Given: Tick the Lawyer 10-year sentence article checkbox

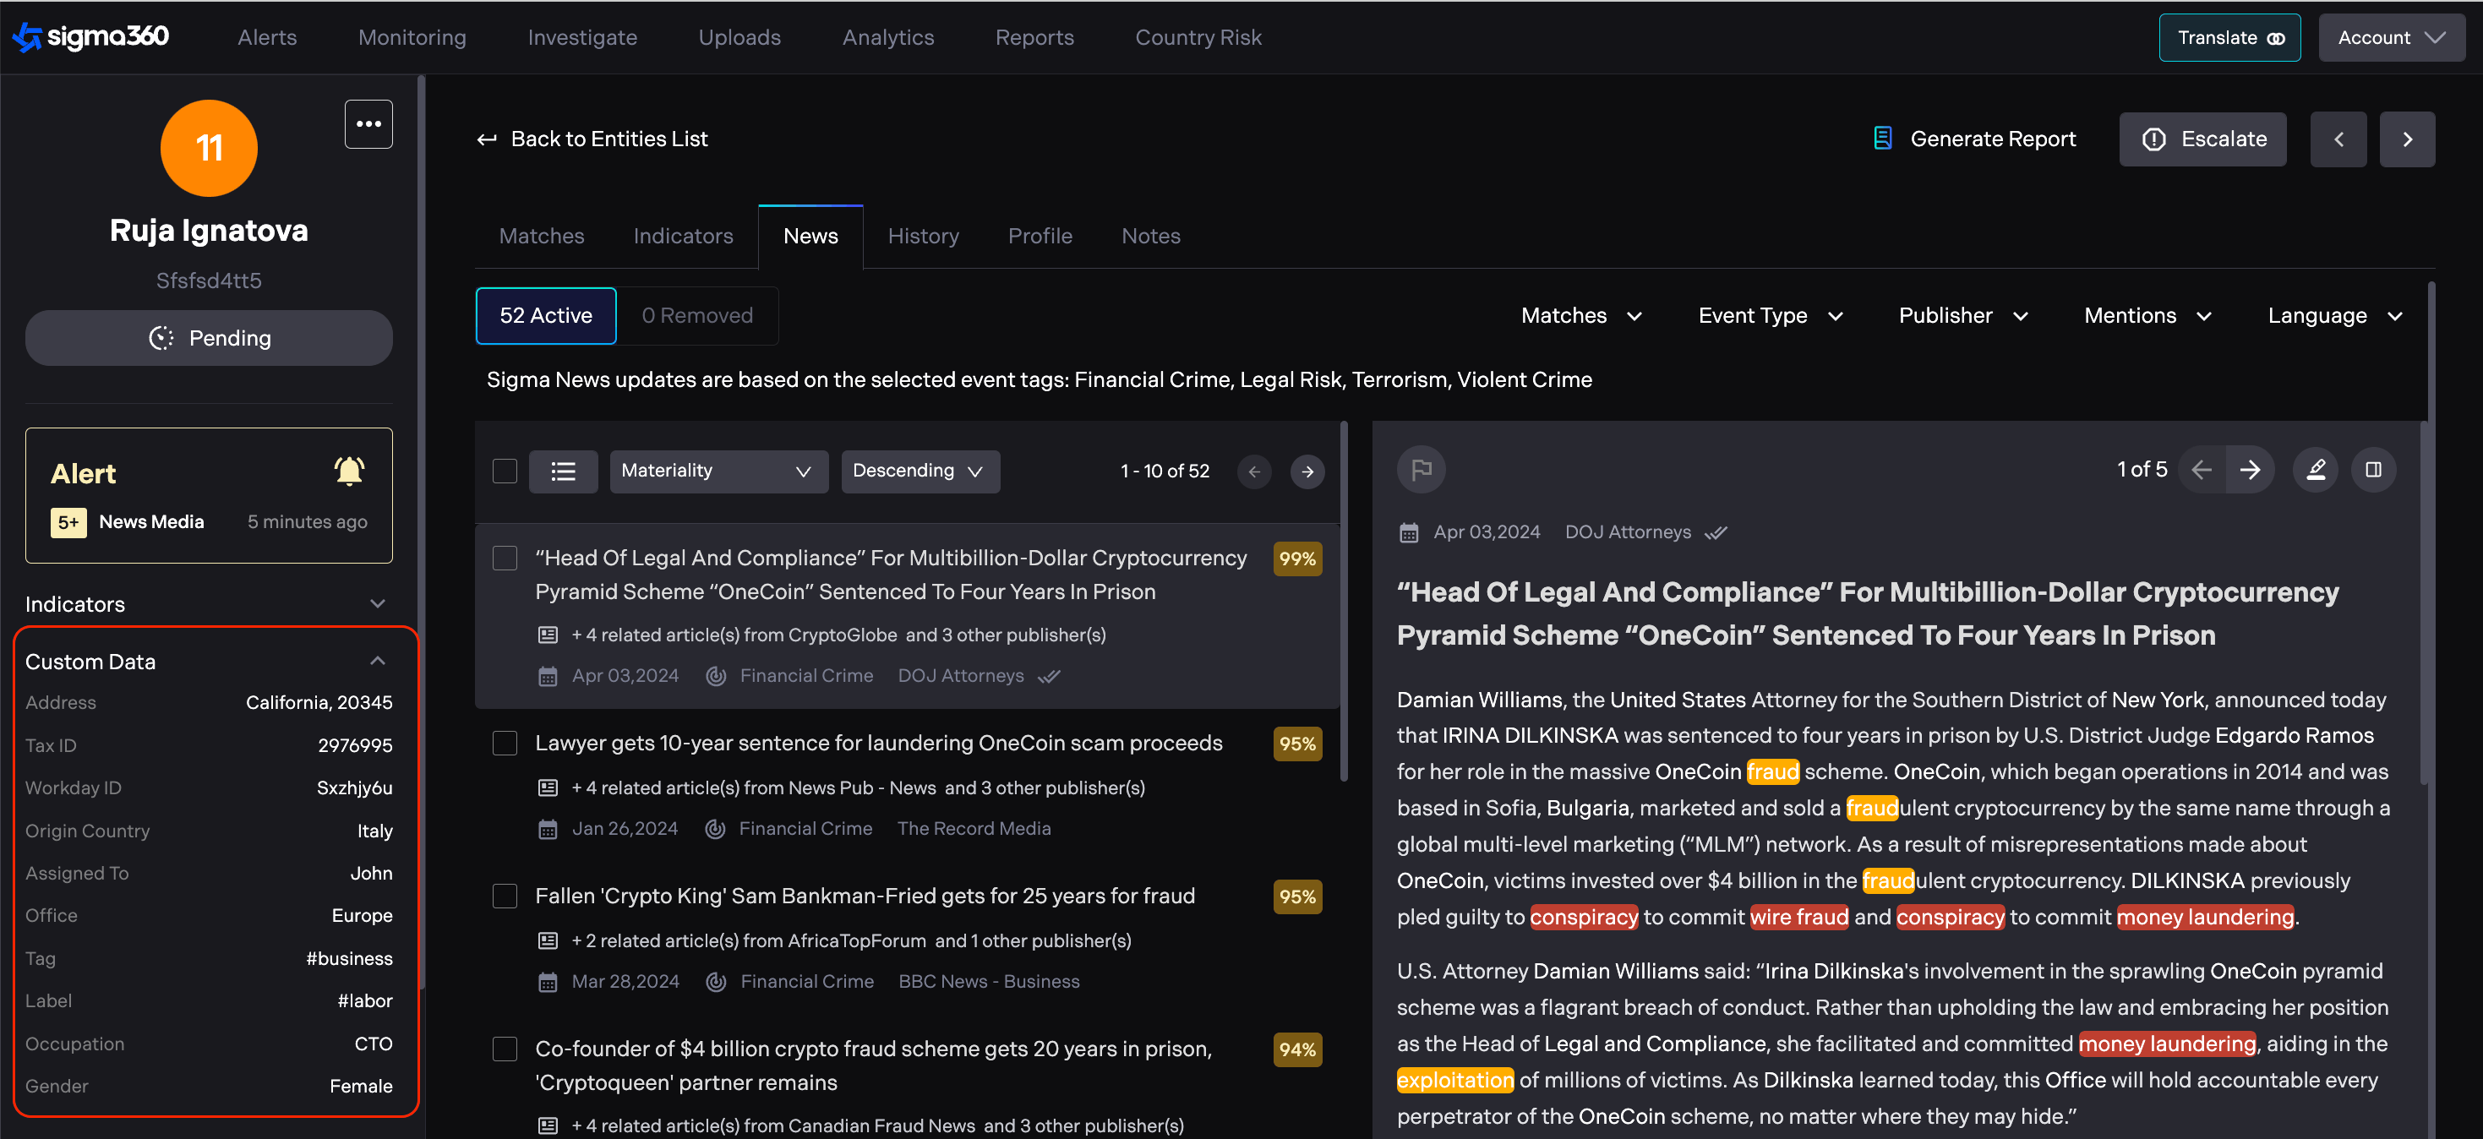Looking at the screenshot, I should click(x=504, y=743).
